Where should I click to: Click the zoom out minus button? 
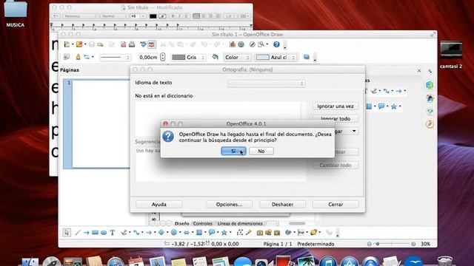[x=369, y=244]
